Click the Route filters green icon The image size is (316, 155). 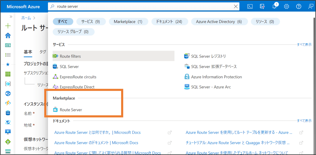[x=55, y=56]
